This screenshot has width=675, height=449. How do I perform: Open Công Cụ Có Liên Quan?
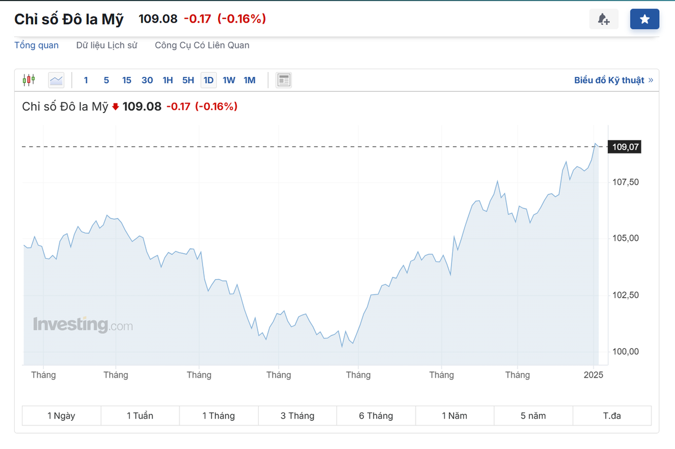(x=202, y=45)
